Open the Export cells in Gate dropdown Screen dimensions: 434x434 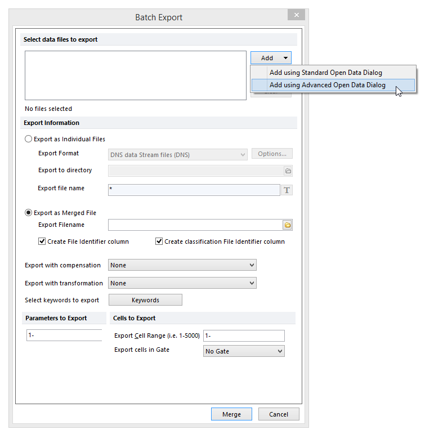pos(243,351)
